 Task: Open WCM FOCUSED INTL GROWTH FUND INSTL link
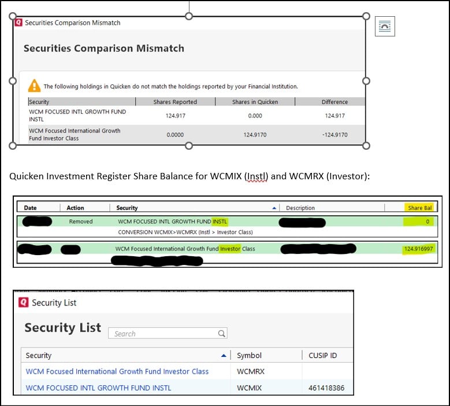click(98, 387)
